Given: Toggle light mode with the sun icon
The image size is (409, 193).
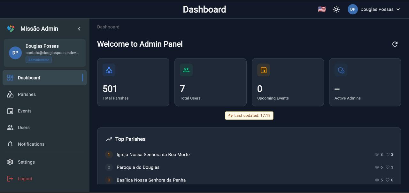Looking at the screenshot, I should (x=336, y=9).
